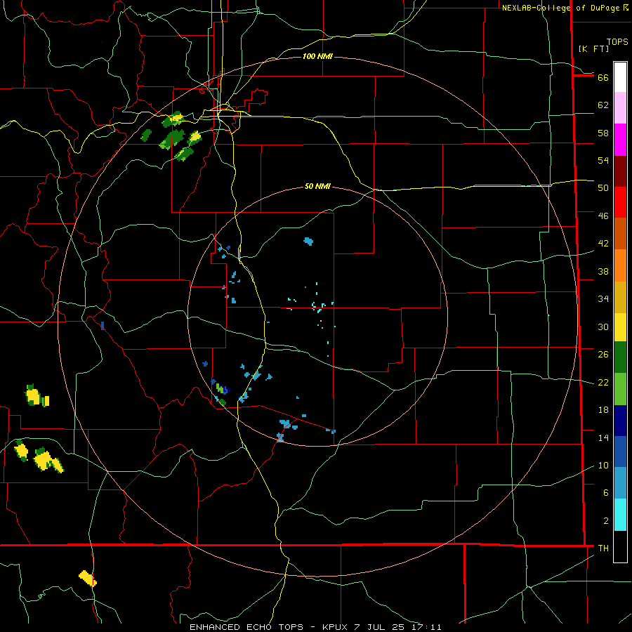Click the magenta 58 kft legend swatch
The height and width of the screenshot is (632, 632).
coord(620,140)
